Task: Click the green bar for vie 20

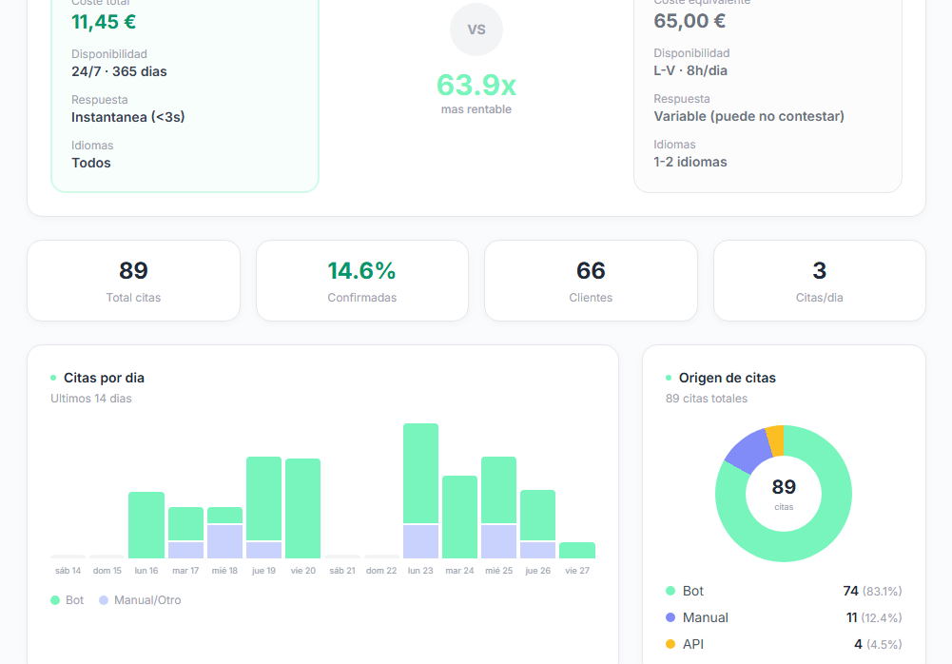Action: pyautogui.click(x=302, y=508)
